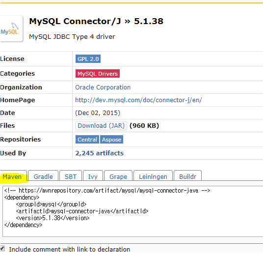Open the MySQL Drivers category tag
The height and width of the screenshot is (261, 263).
click(x=98, y=74)
